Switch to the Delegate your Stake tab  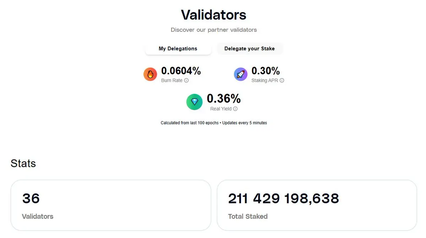(249, 49)
